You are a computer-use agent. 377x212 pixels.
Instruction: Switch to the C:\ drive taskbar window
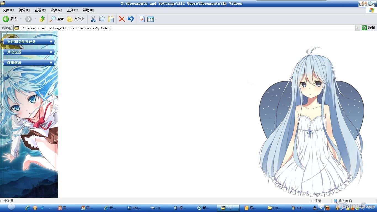pos(155,208)
